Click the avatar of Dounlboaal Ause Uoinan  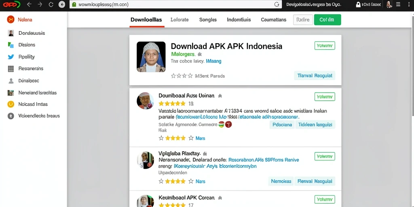(145, 101)
